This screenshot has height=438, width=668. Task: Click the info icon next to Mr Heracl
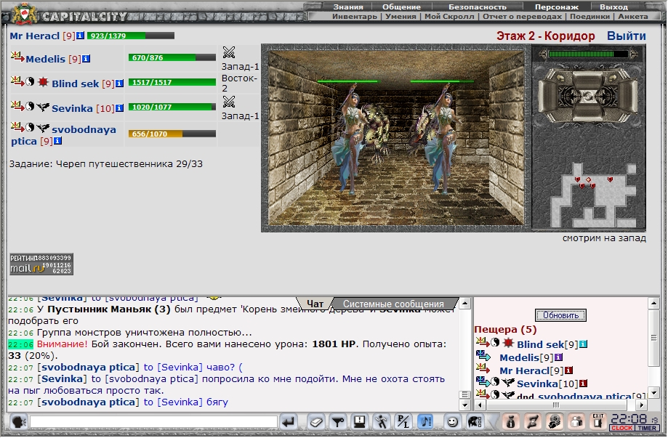(80, 36)
